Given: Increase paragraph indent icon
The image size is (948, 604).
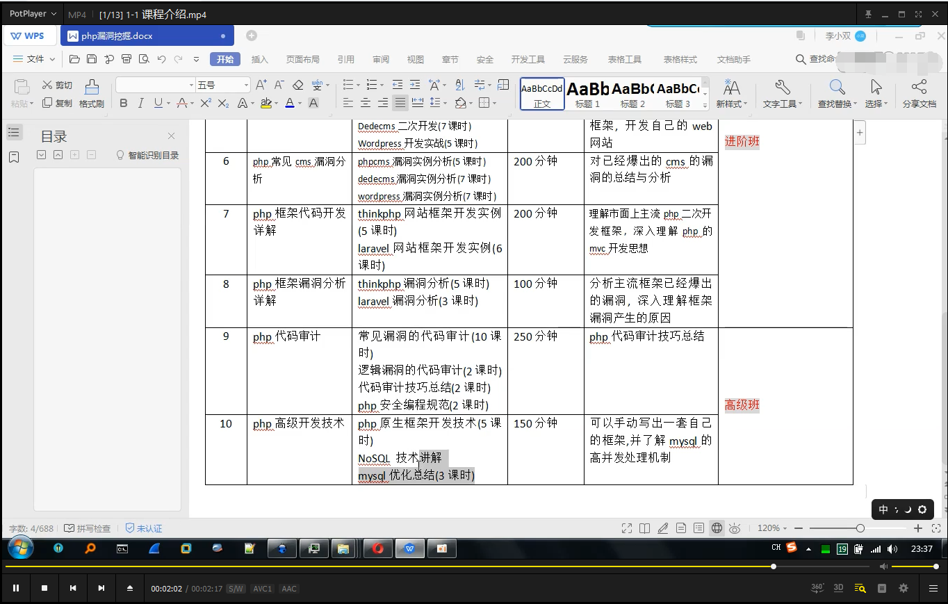Looking at the screenshot, I should 415,85.
